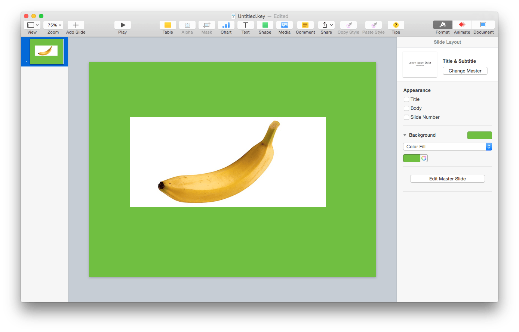
Task: Open the Color Fill dropdown
Action: pyautogui.click(x=447, y=146)
